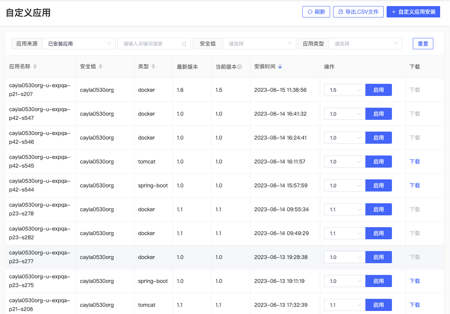Screen dimensions: 450x314
Task: Click the 刷新 refresh button
Action: click(316, 12)
